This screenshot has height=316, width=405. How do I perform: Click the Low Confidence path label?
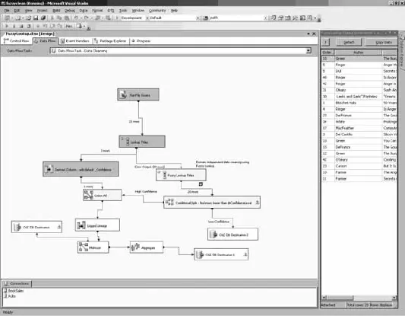pos(219,222)
